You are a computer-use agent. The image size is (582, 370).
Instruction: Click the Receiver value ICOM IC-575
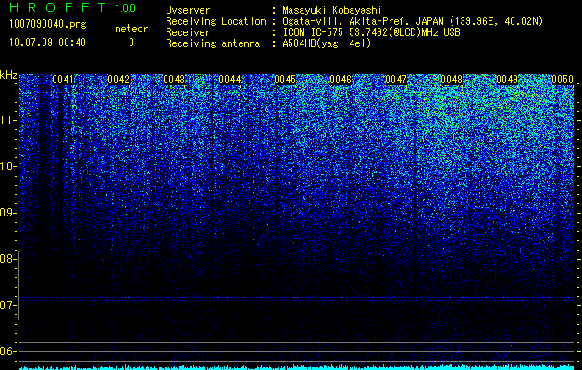(314, 32)
